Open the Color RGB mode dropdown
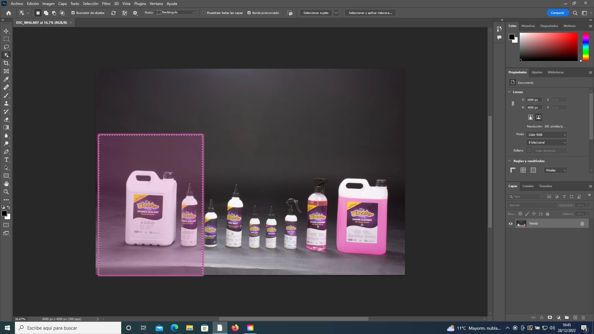The image size is (594, 334). pyautogui.click(x=547, y=135)
